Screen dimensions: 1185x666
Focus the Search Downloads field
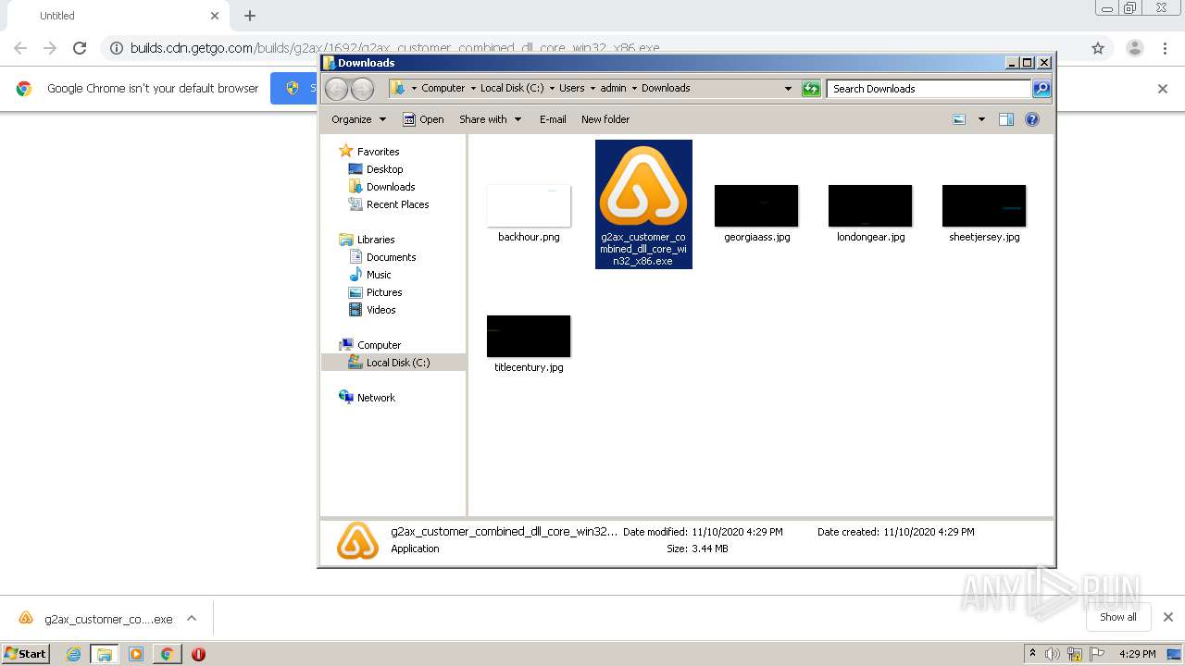coord(929,89)
